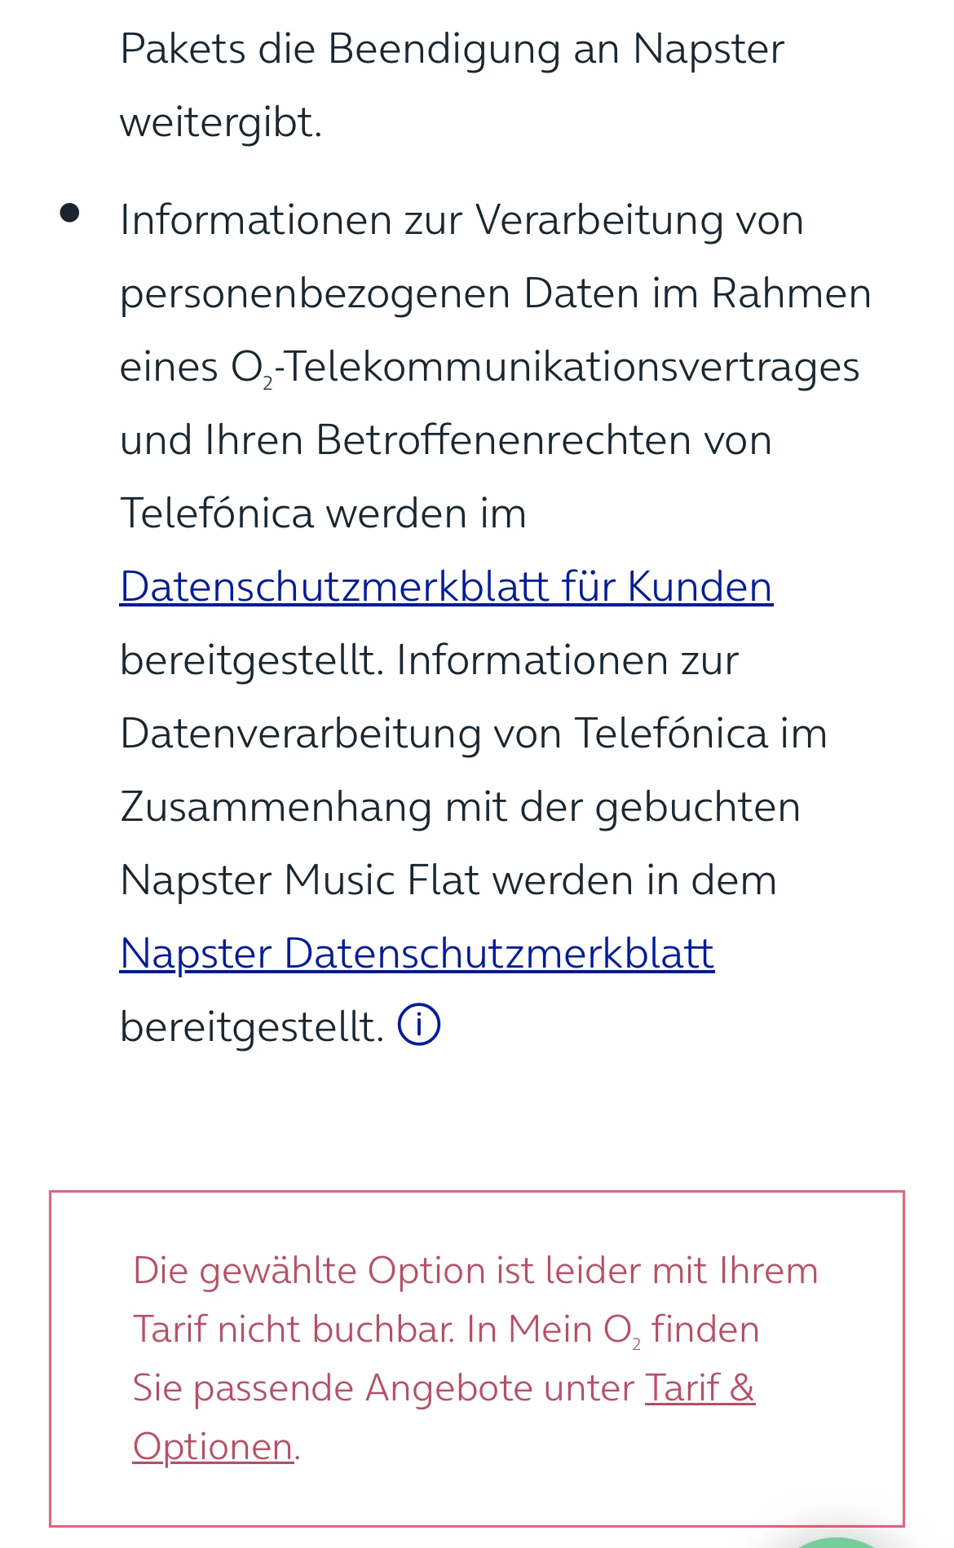Tap 'Datenverarbeitung von Telefónica im' line
The width and height of the screenshot is (954, 1548).
pos(473,734)
